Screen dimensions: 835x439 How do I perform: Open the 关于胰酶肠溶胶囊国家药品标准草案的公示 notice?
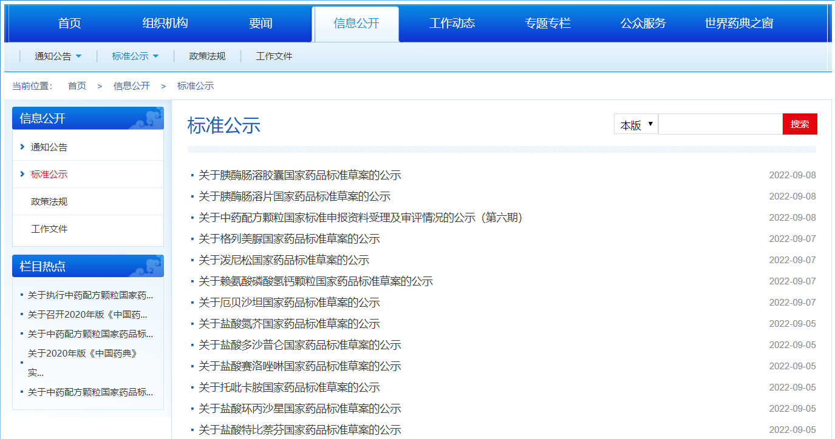click(299, 175)
